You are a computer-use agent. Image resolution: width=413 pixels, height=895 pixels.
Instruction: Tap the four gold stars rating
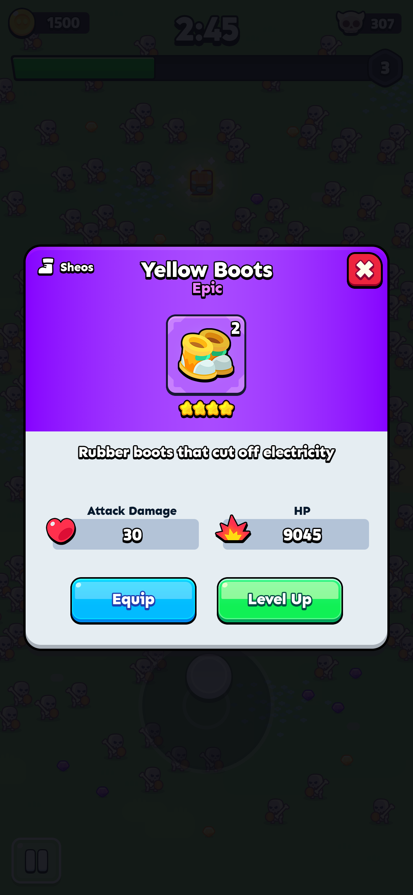[206, 409]
